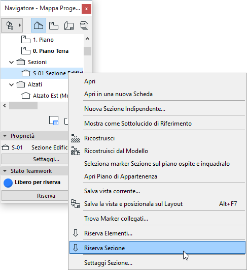The height and width of the screenshot is (270, 247).
Task: Click the Alzato Est elevation icon
Action: (x=26, y=96)
